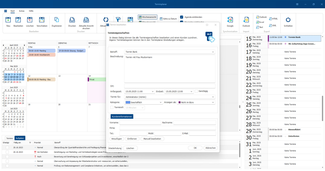Image resolution: width=325 pixels, height=171 pixels.
Task: Click the Bearbeiten icon in the ribbon
Action: [x=18, y=20]
